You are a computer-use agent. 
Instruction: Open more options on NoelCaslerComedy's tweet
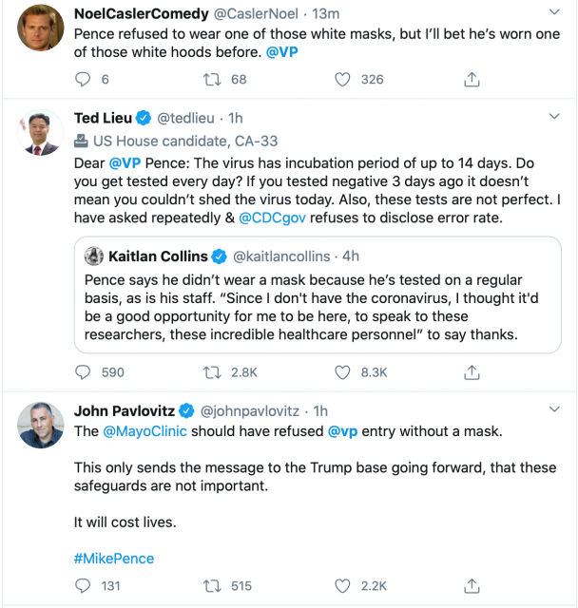[x=555, y=13]
